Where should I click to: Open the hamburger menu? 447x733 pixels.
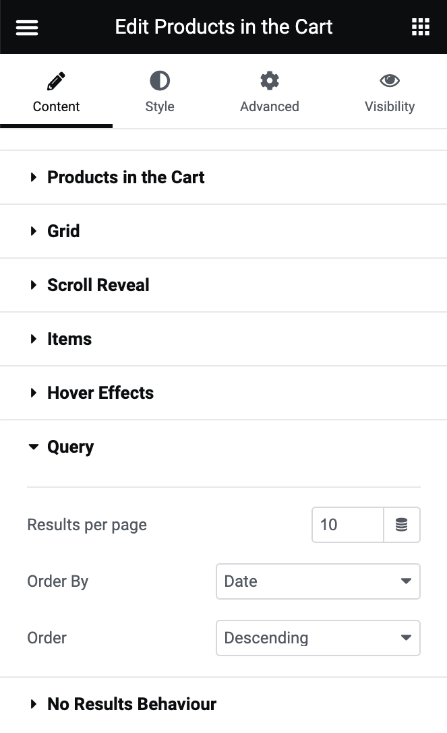(26, 26)
